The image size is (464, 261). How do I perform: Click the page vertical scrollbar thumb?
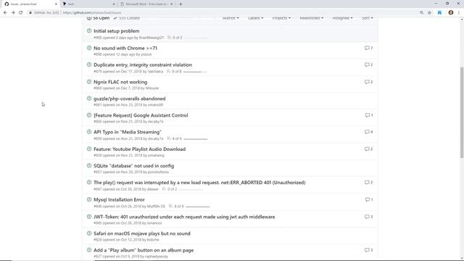point(462,112)
